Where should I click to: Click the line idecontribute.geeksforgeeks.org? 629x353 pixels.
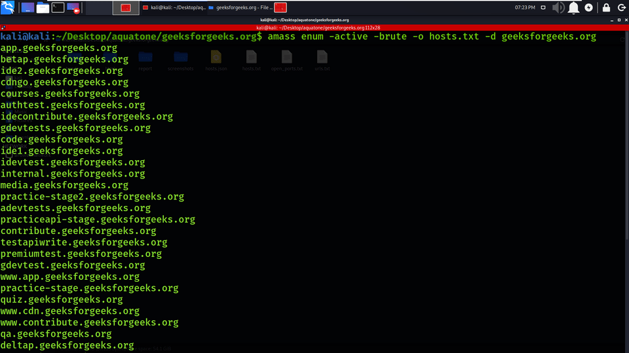click(x=86, y=116)
